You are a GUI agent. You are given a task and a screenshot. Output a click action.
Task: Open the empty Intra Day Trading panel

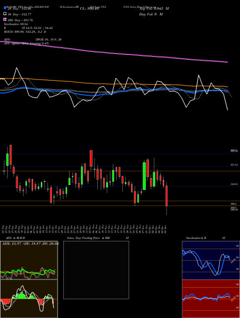coord(96,270)
